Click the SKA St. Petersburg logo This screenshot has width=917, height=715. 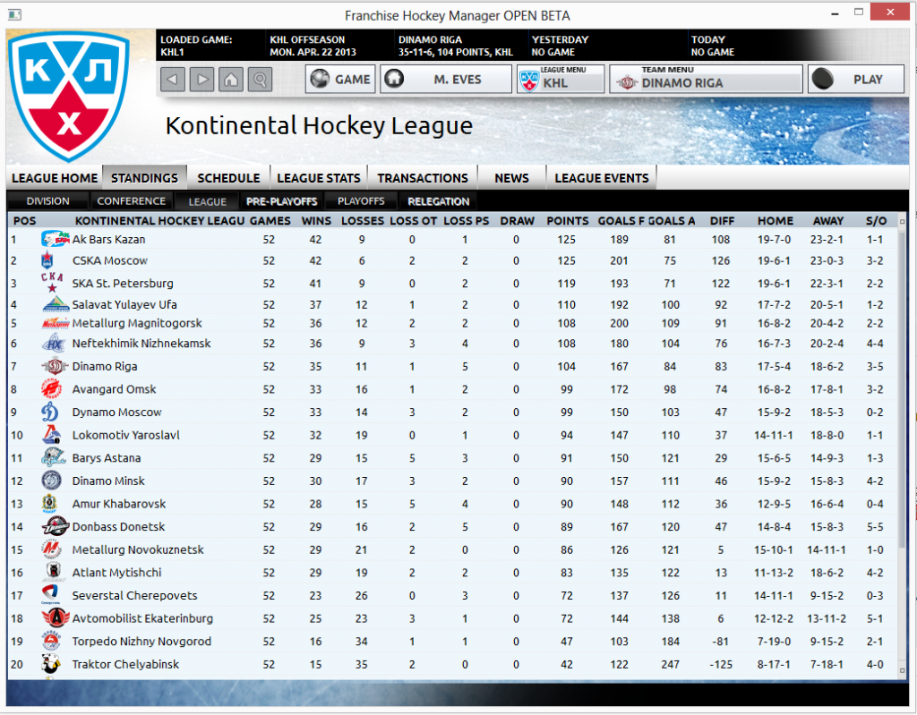point(51,282)
